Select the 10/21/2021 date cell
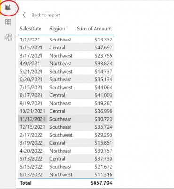The width and height of the screenshot is (174, 189). (x=32, y=111)
